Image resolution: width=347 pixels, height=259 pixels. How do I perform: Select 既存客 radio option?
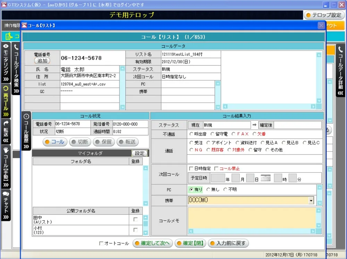pos(208,150)
